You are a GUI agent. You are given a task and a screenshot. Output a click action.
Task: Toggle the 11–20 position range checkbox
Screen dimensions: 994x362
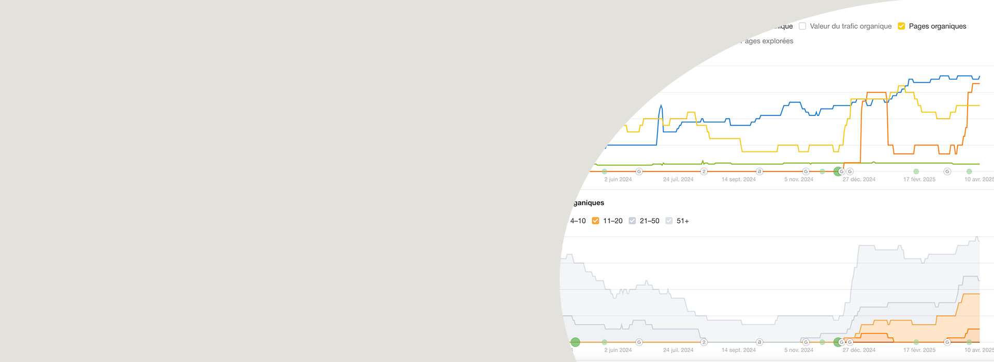coord(595,221)
